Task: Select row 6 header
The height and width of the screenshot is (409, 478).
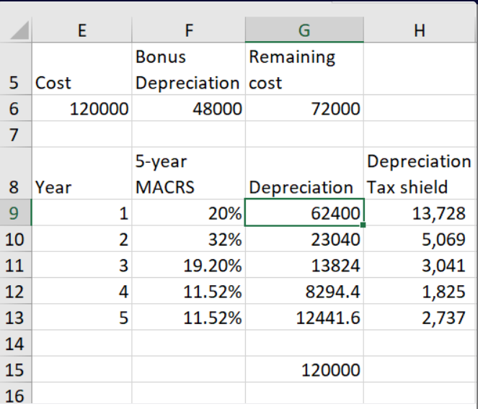Action: pyautogui.click(x=14, y=109)
